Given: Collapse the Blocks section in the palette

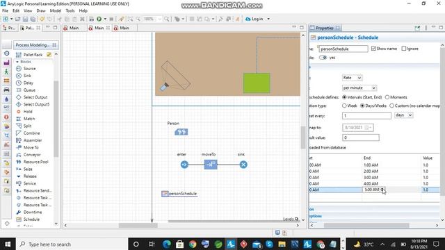Looking at the screenshot, I should tap(17, 62).
